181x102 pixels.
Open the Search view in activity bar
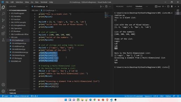click(x=3, y=14)
